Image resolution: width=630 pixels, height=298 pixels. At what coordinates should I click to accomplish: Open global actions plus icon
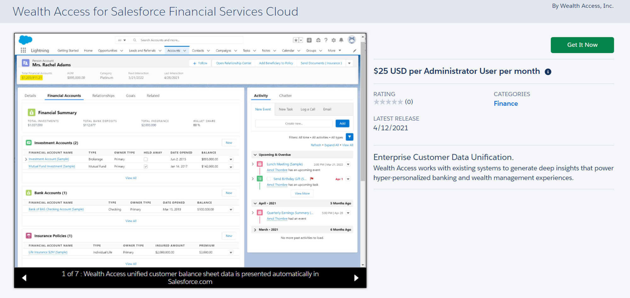[309, 40]
